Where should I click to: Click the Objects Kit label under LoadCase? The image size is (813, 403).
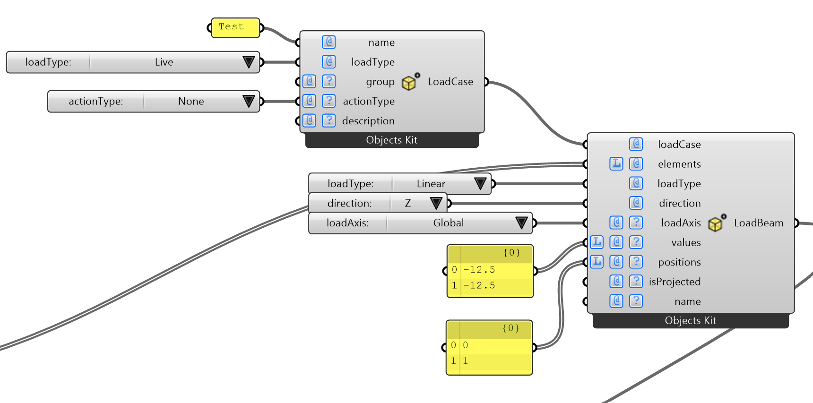pyautogui.click(x=391, y=140)
